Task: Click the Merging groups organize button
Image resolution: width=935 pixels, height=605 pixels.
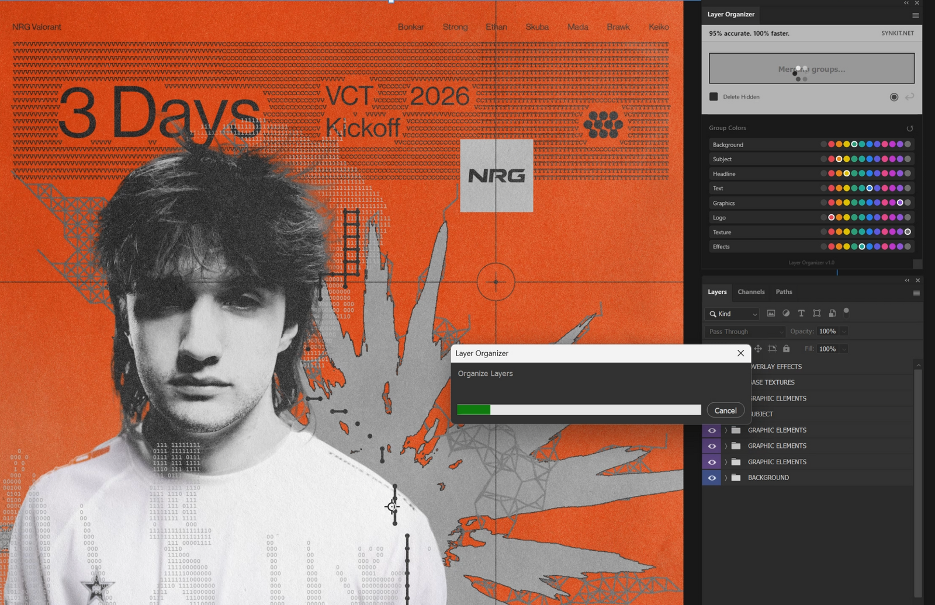Action: tap(812, 69)
